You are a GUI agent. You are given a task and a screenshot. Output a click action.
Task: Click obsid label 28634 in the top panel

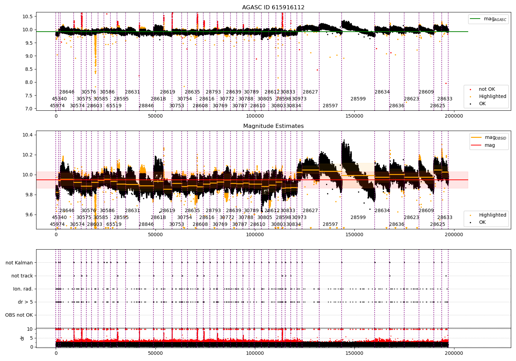pos(382,92)
